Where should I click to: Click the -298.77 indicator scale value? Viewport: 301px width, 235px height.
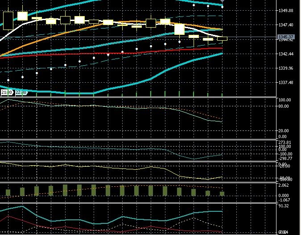click(285, 159)
